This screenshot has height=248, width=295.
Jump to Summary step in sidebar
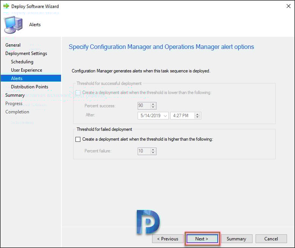coord(15,95)
